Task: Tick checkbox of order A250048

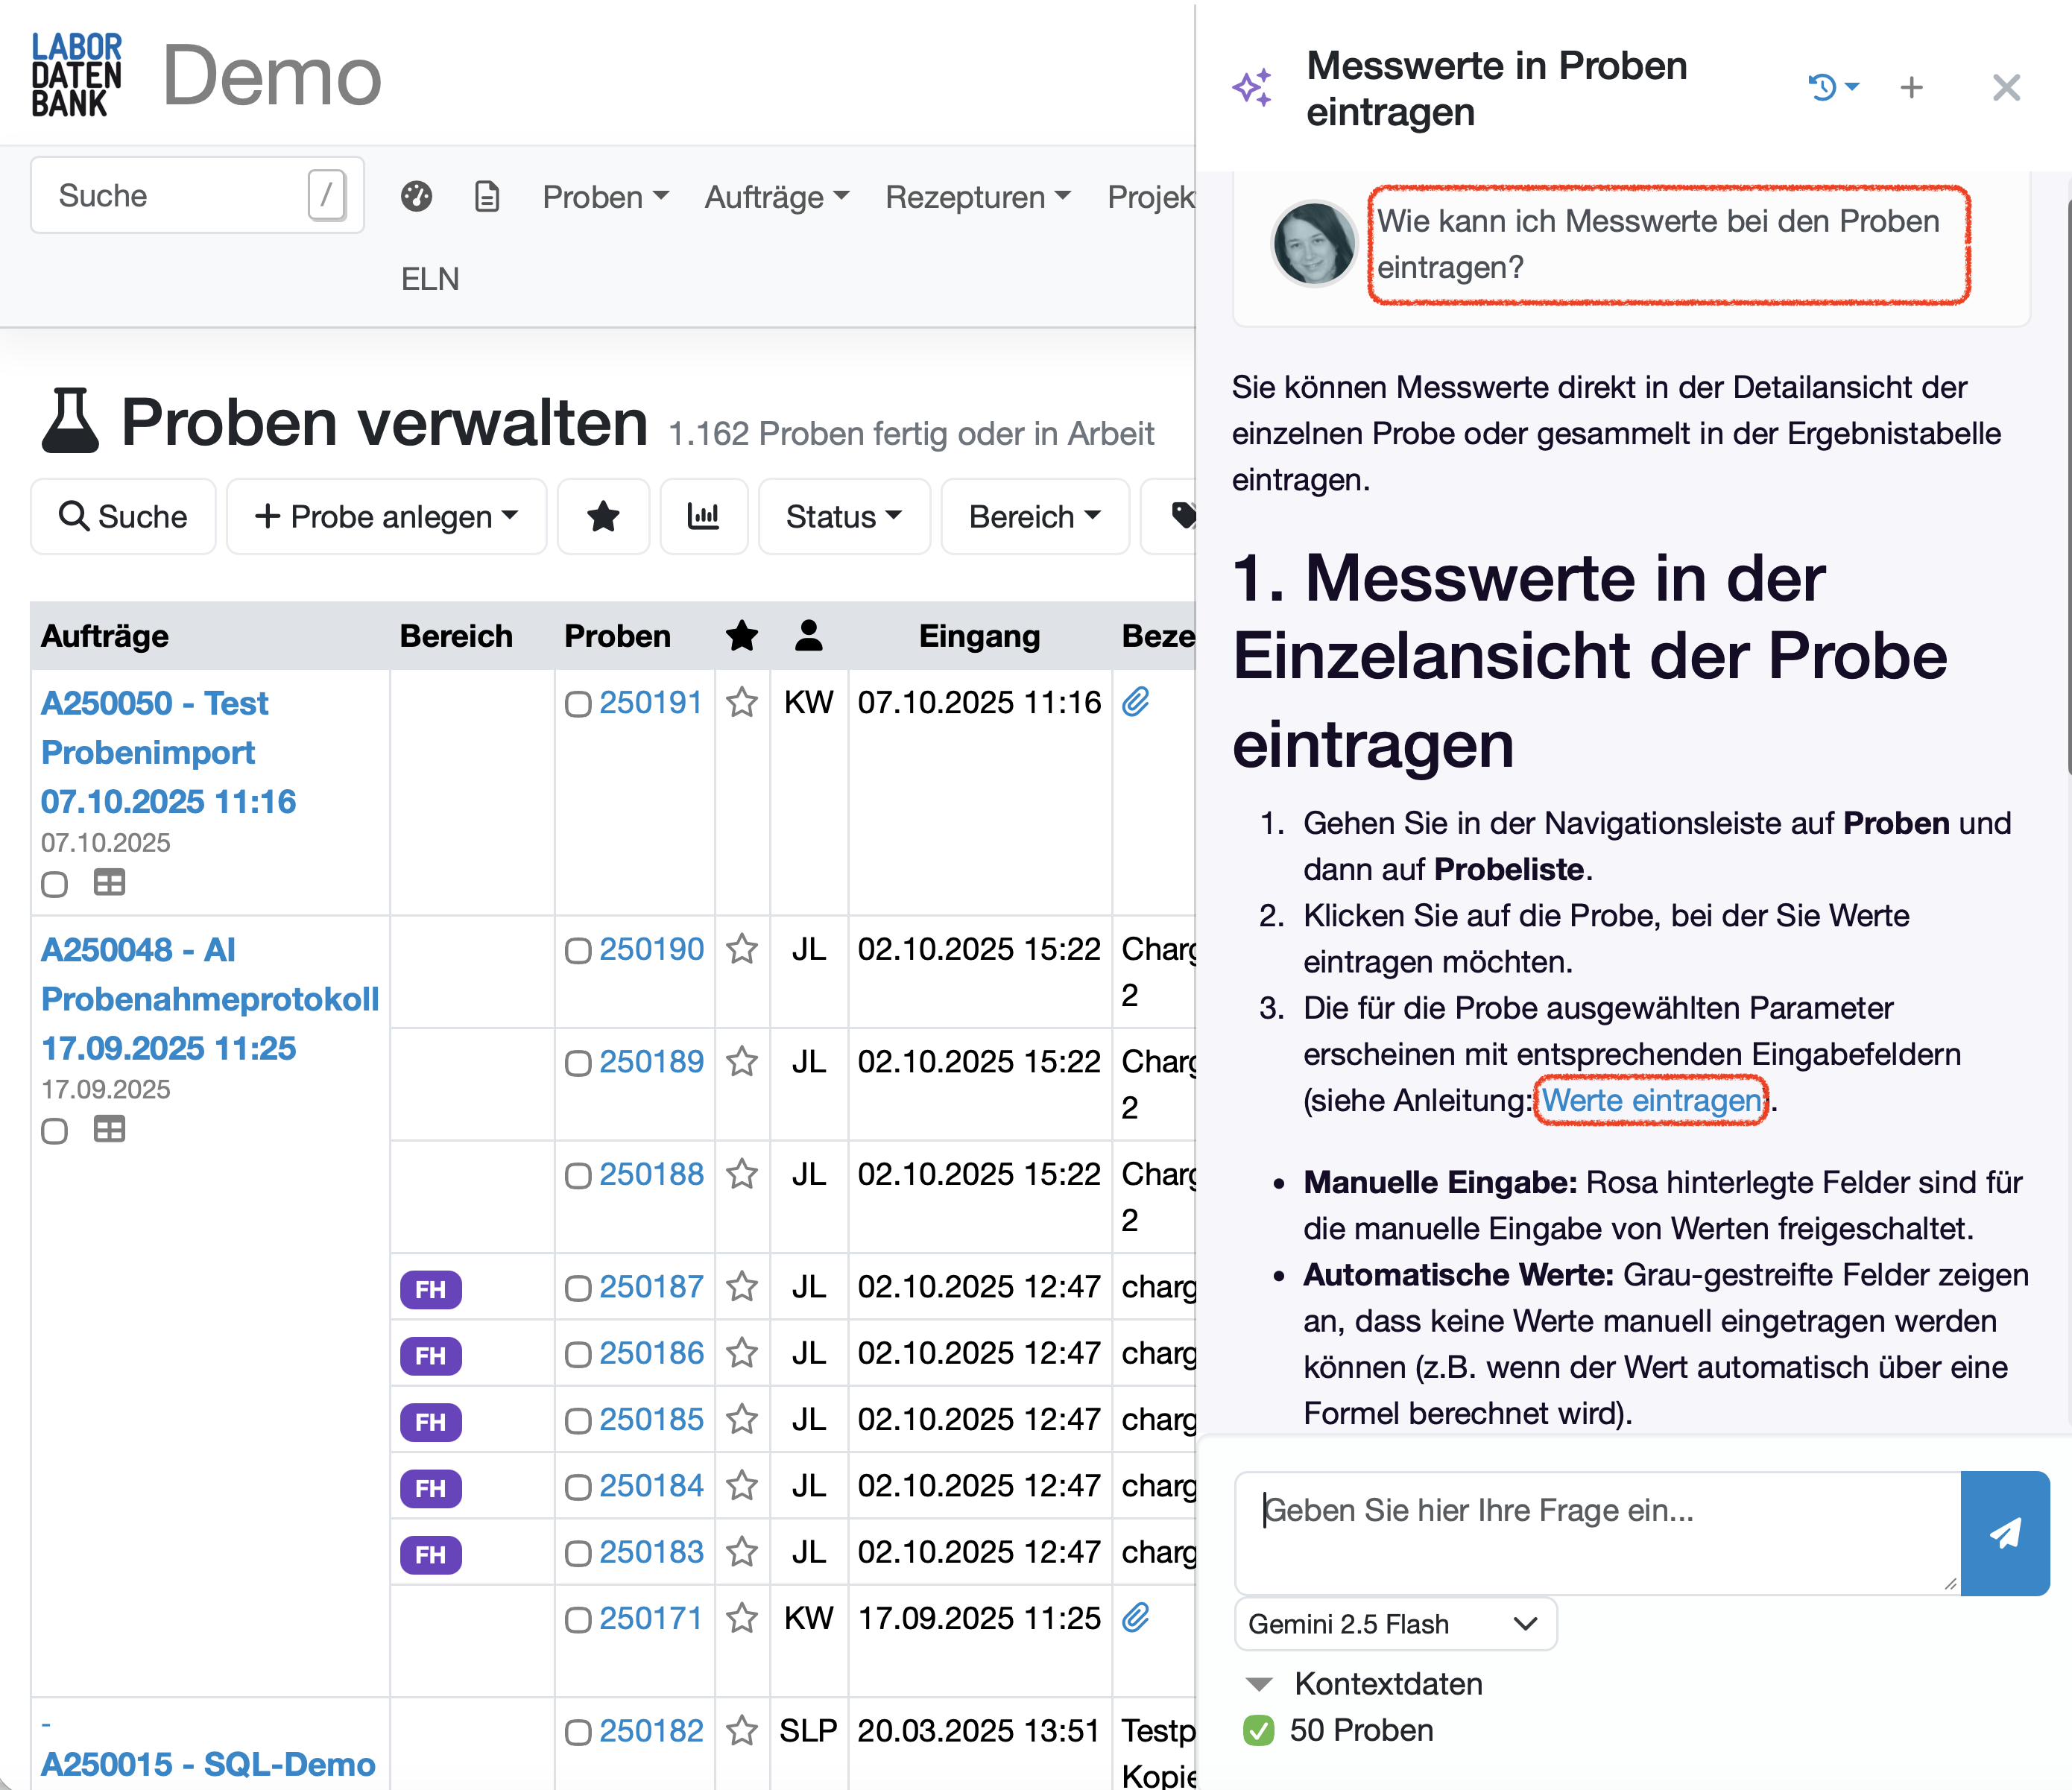Action: point(55,1131)
